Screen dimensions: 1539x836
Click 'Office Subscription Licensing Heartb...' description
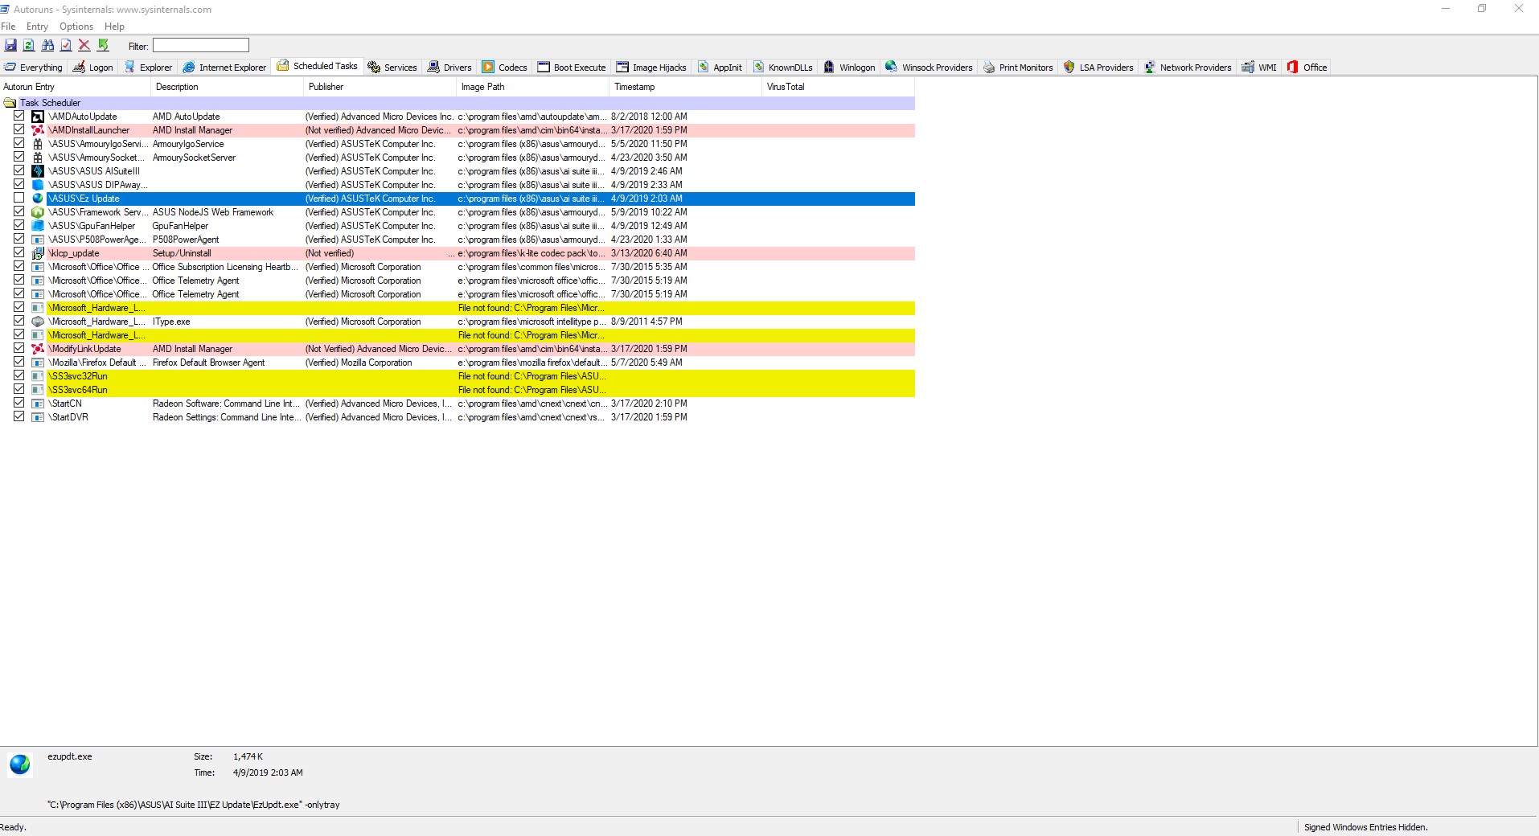click(226, 267)
